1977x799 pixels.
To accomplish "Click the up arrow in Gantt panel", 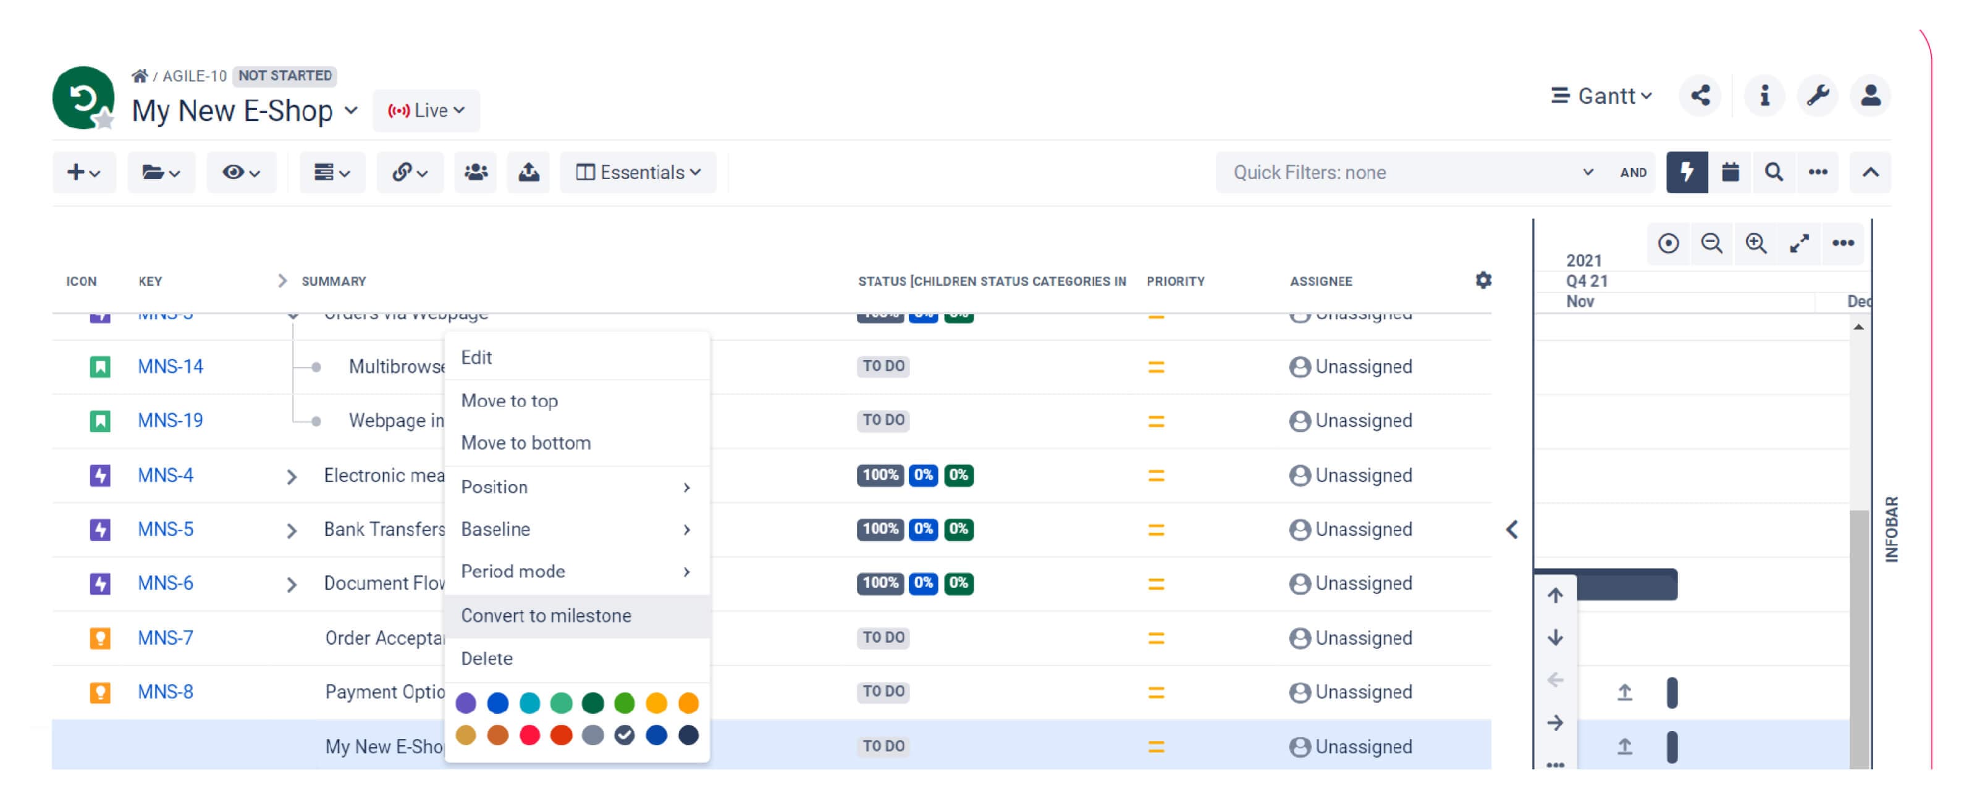I will (x=1555, y=596).
